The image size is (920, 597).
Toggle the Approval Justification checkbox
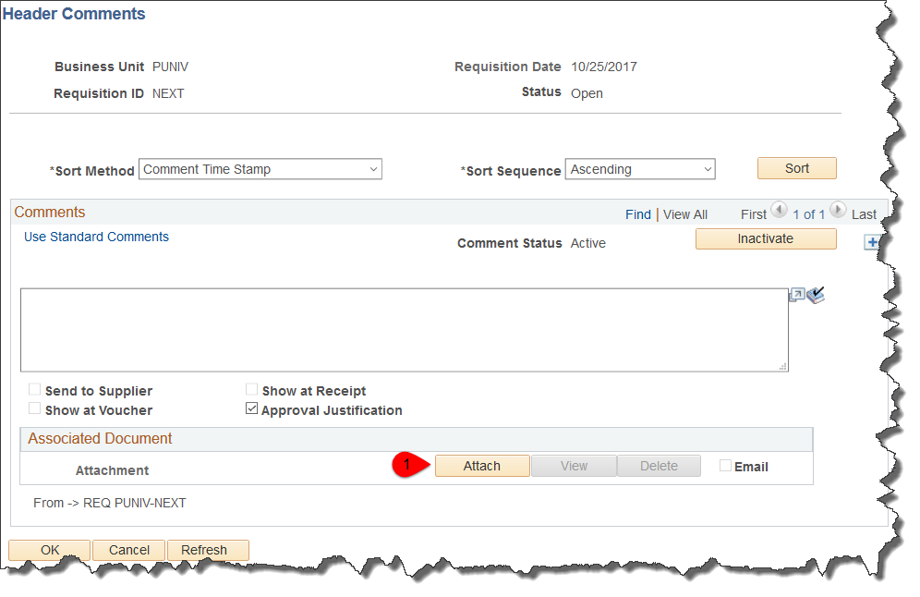point(251,409)
